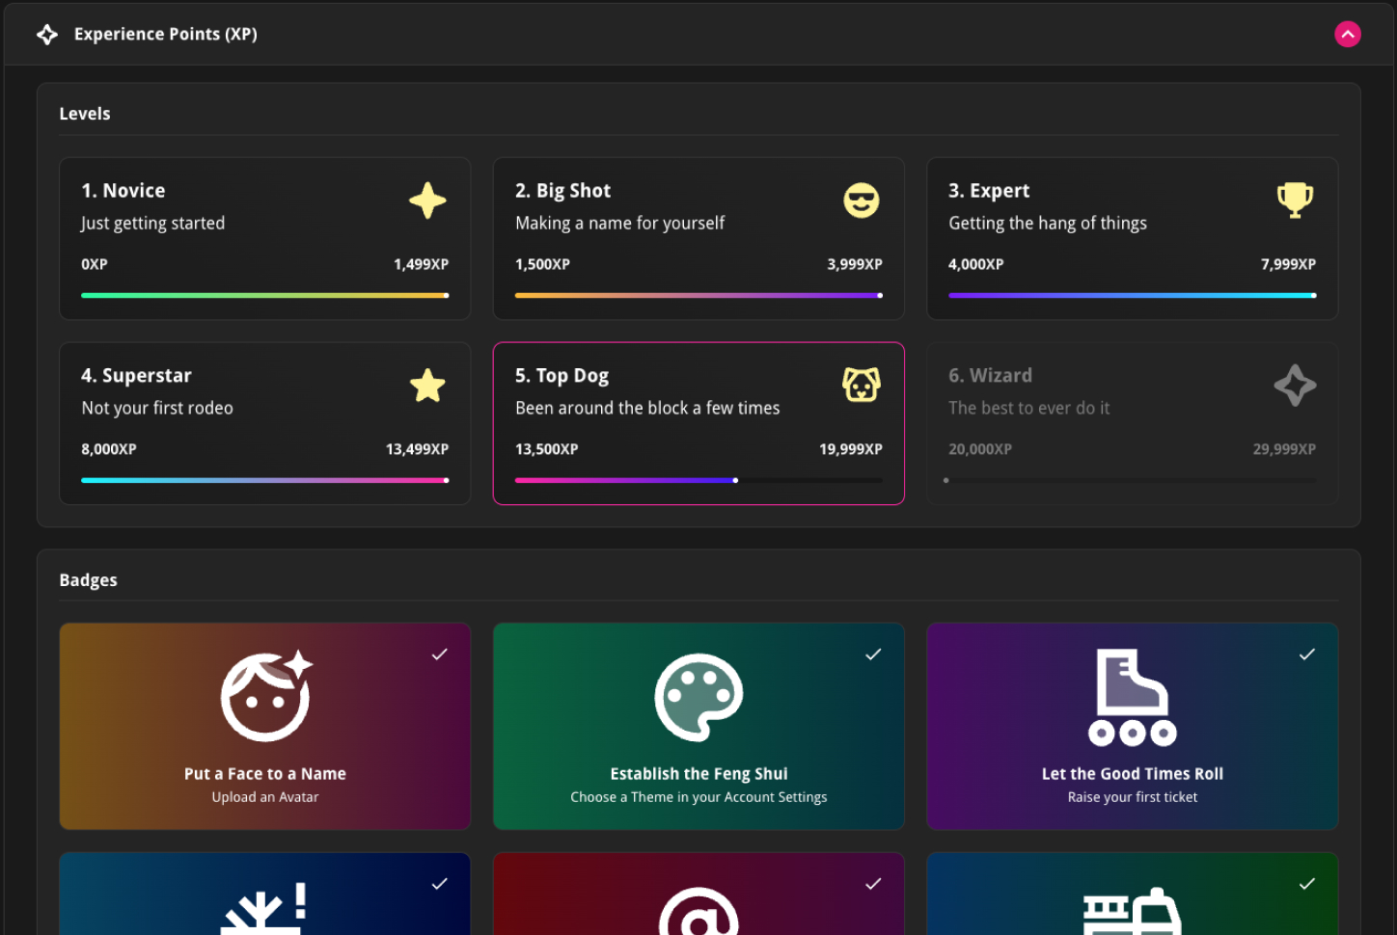Screen dimensions: 1397x935
Task: Click the checkmark on Establish the Feng Shui badge
Action: click(873, 654)
